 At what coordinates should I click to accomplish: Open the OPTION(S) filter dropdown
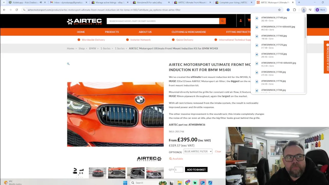coord(198,151)
